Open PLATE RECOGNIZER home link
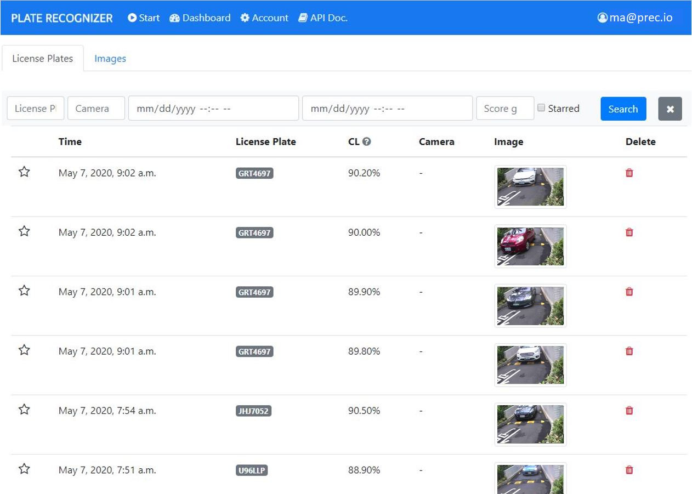Viewport: 692px width, 494px height. pos(61,18)
